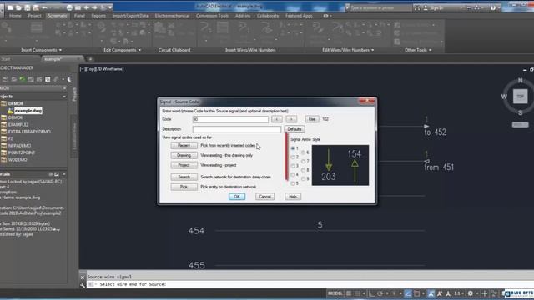Click the previous drawing left-arrow icon in title bar
Image resolution: width=534 pixels, height=300 pixels.
click(87, 7)
